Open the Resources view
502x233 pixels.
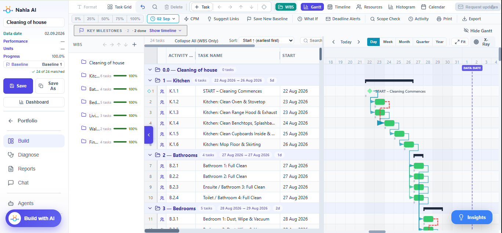[x=369, y=7]
